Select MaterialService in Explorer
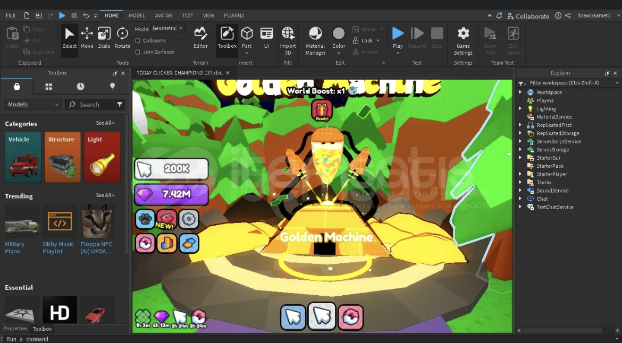This screenshot has height=343, width=622. click(x=554, y=117)
